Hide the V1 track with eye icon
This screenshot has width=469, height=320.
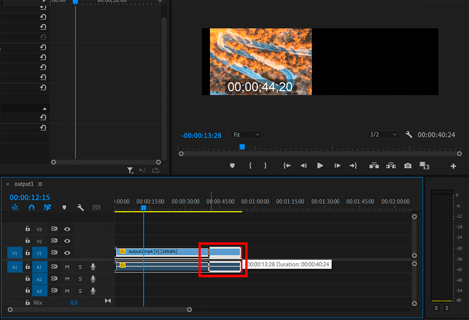(67, 252)
